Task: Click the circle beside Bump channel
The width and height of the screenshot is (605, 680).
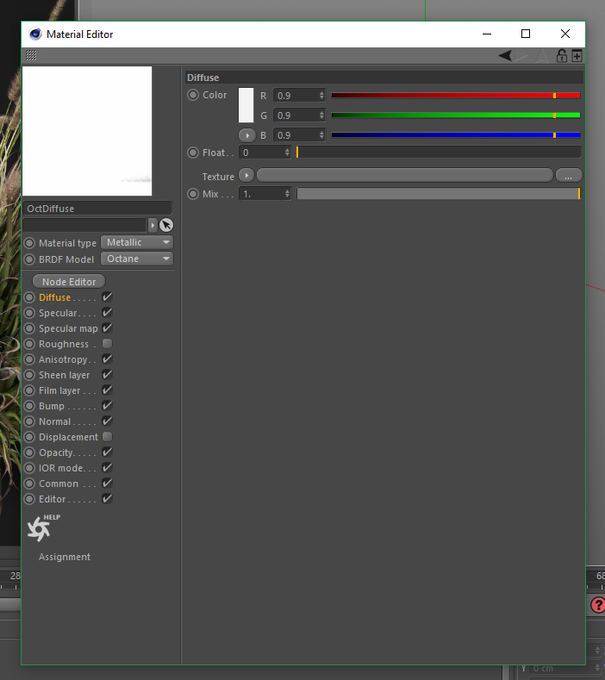Action: [29, 406]
